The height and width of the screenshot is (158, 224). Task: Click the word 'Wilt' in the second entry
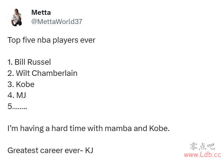(23, 73)
